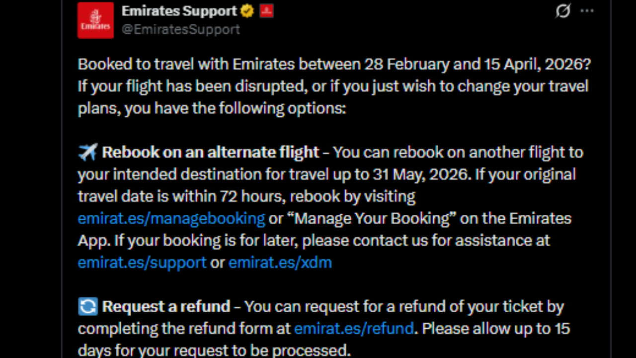Open the emirat.es/xdm link
This screenshot has height=358, width=636.
click(280, 263)
